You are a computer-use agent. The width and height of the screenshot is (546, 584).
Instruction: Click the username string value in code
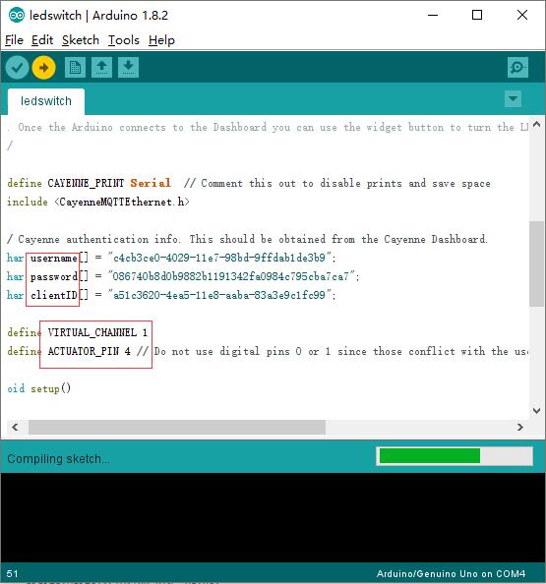(221, 258)
